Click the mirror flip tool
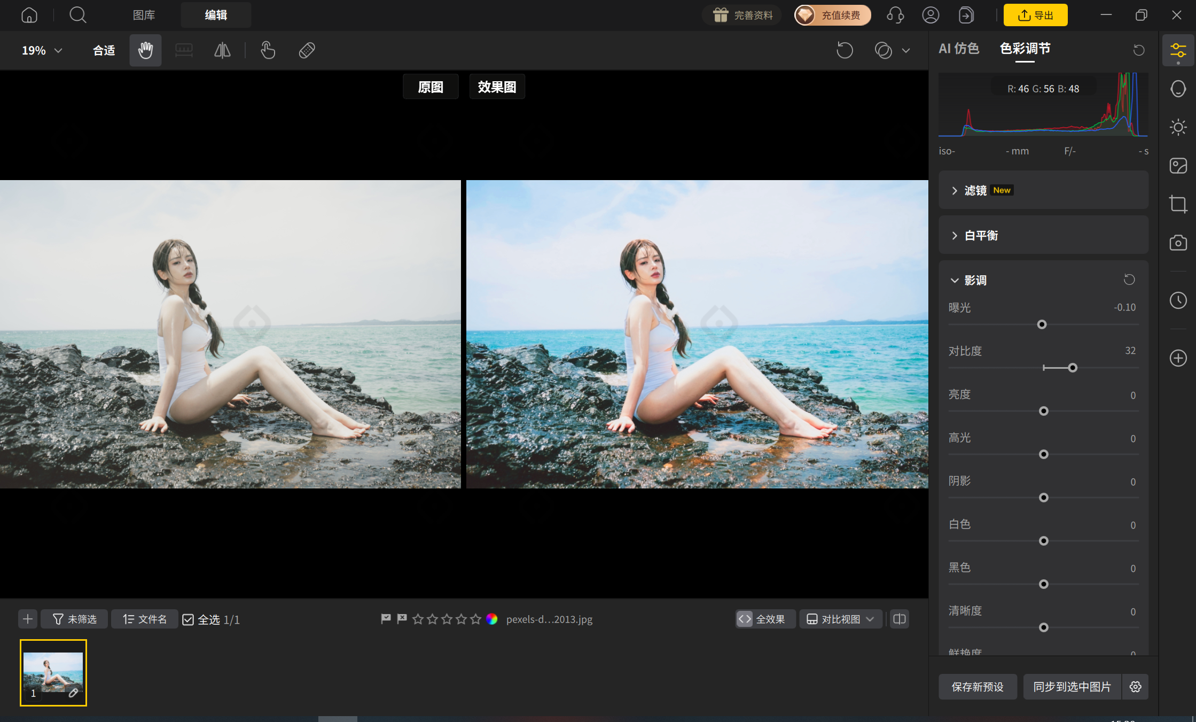The height and width of the screenshot is (722, 1196). 222,50
